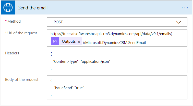This screenshot has height=106, width=193.
Task: Expand the Method dropdown chevron
Action: (179, 22)
